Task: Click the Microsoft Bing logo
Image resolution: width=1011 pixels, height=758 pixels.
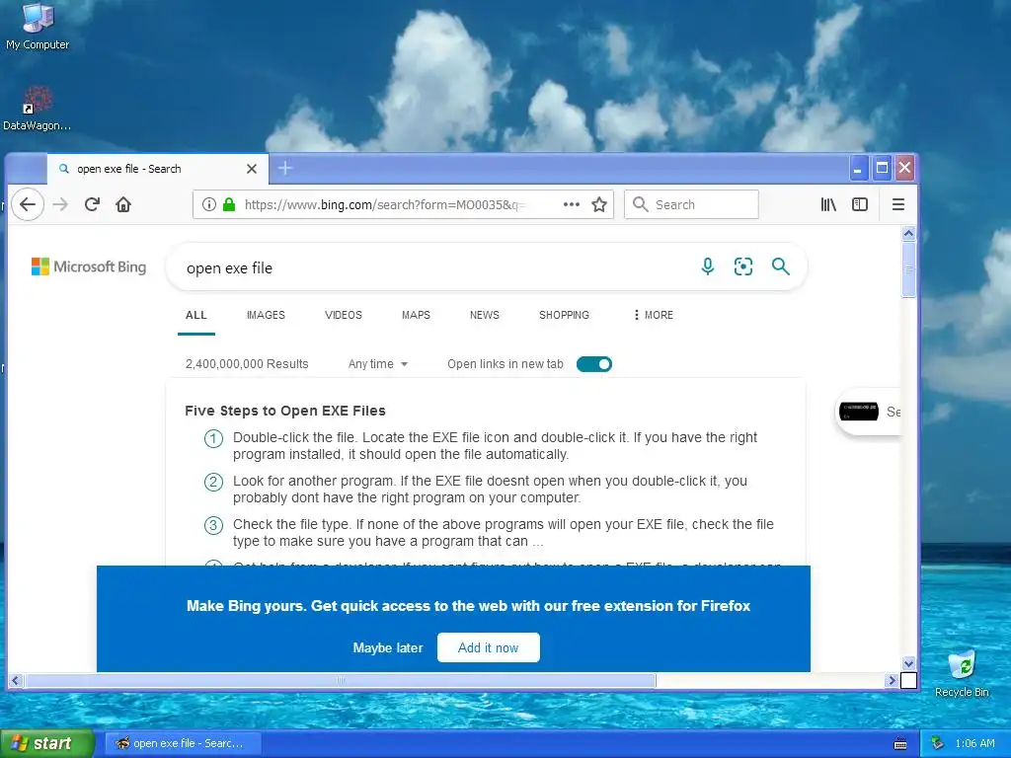Action: 89,266
